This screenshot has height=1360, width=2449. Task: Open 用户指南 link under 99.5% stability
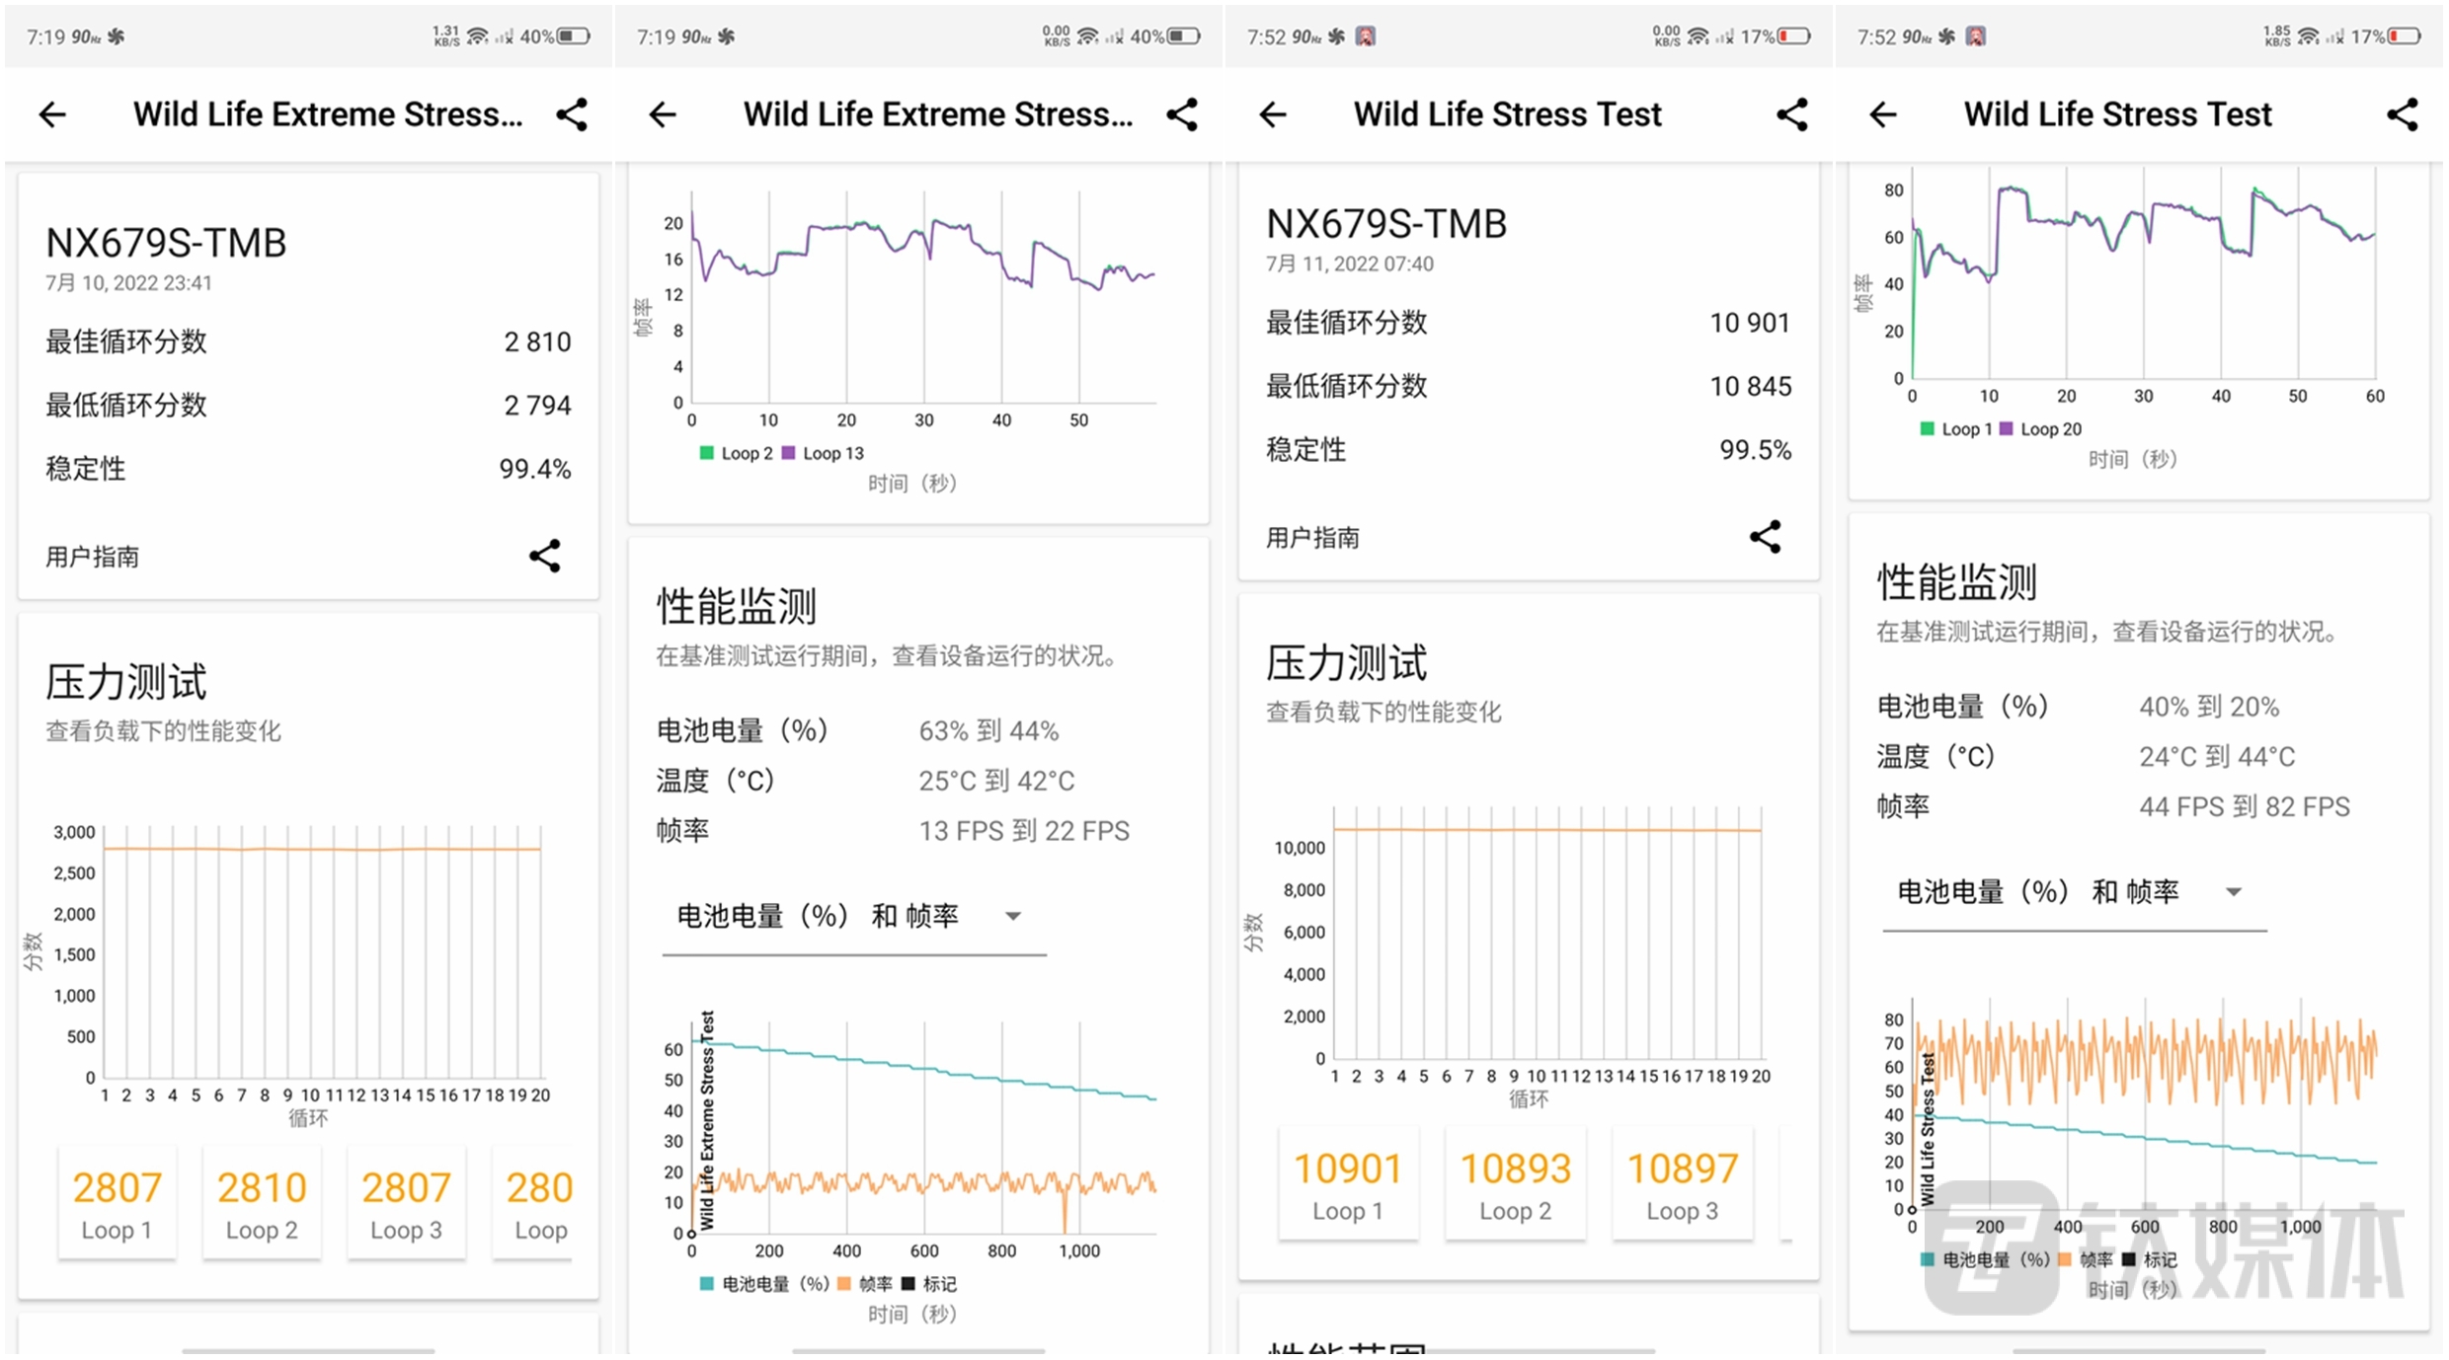tap(1312, 538)
